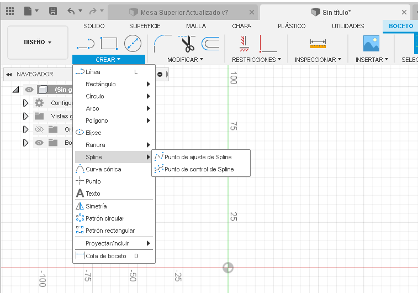This screenshot has width=418, height=293.
Task: Switch to the MALLA tab
Action: [196, 26]
